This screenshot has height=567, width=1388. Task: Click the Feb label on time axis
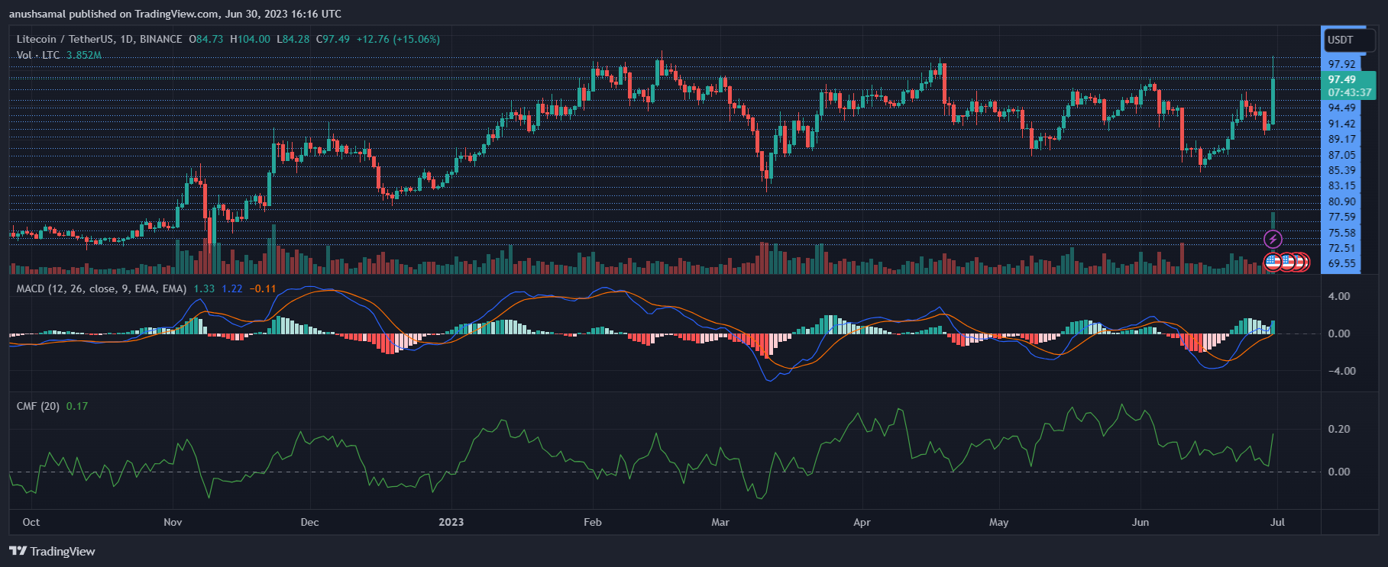[592, 522]
